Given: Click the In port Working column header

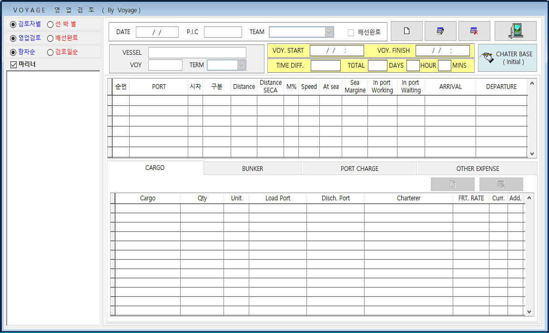Looking at the screenshot, I should pyautogui.click(x=382, y=87).
